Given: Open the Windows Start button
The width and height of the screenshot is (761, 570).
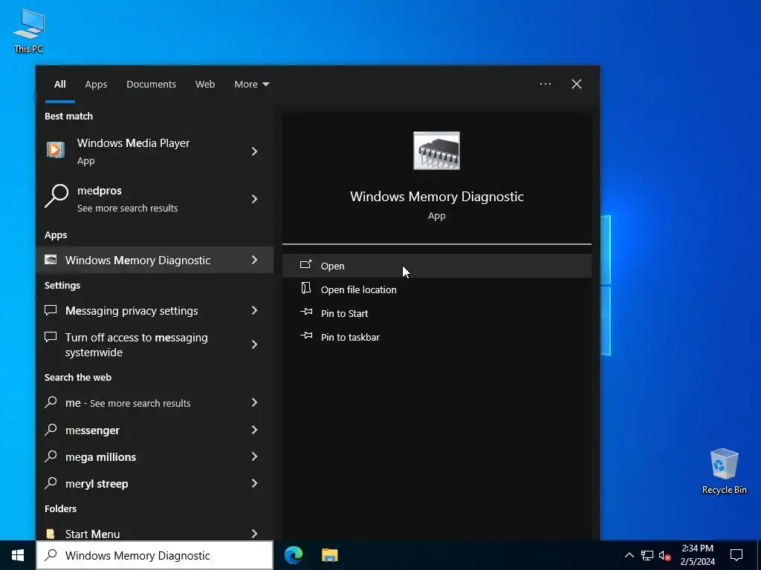Looking at the screenshot, I should [x=18, y=555].
